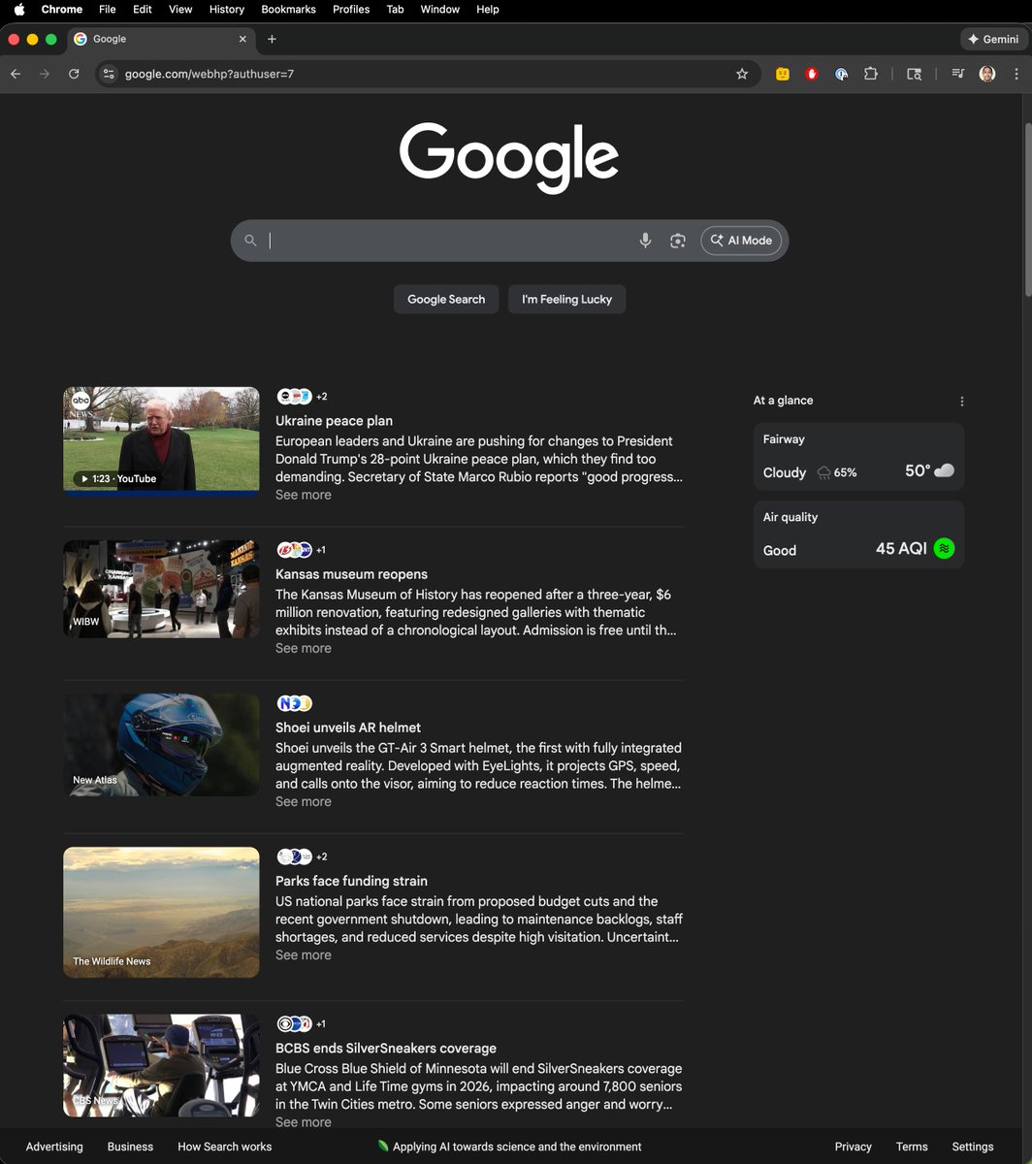Enable AI Mode
This screenshot has width=1032, height=1164.
pos(741,241)
